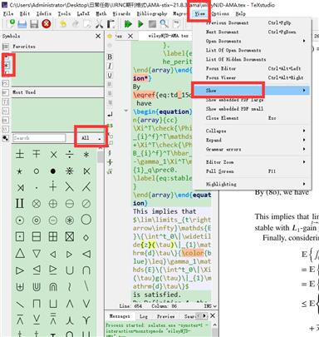Click the red stop/close document icon in toolbar

(x=47, y=24)
